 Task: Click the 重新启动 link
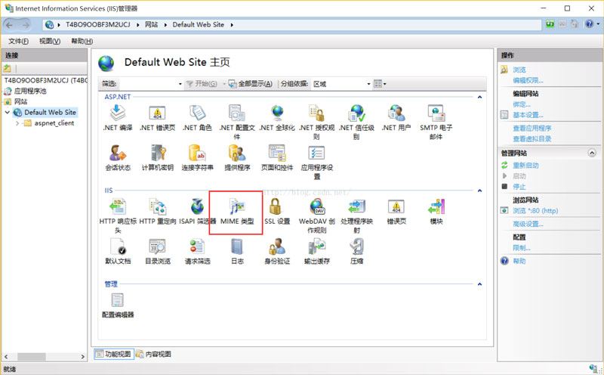pos(525,166)
